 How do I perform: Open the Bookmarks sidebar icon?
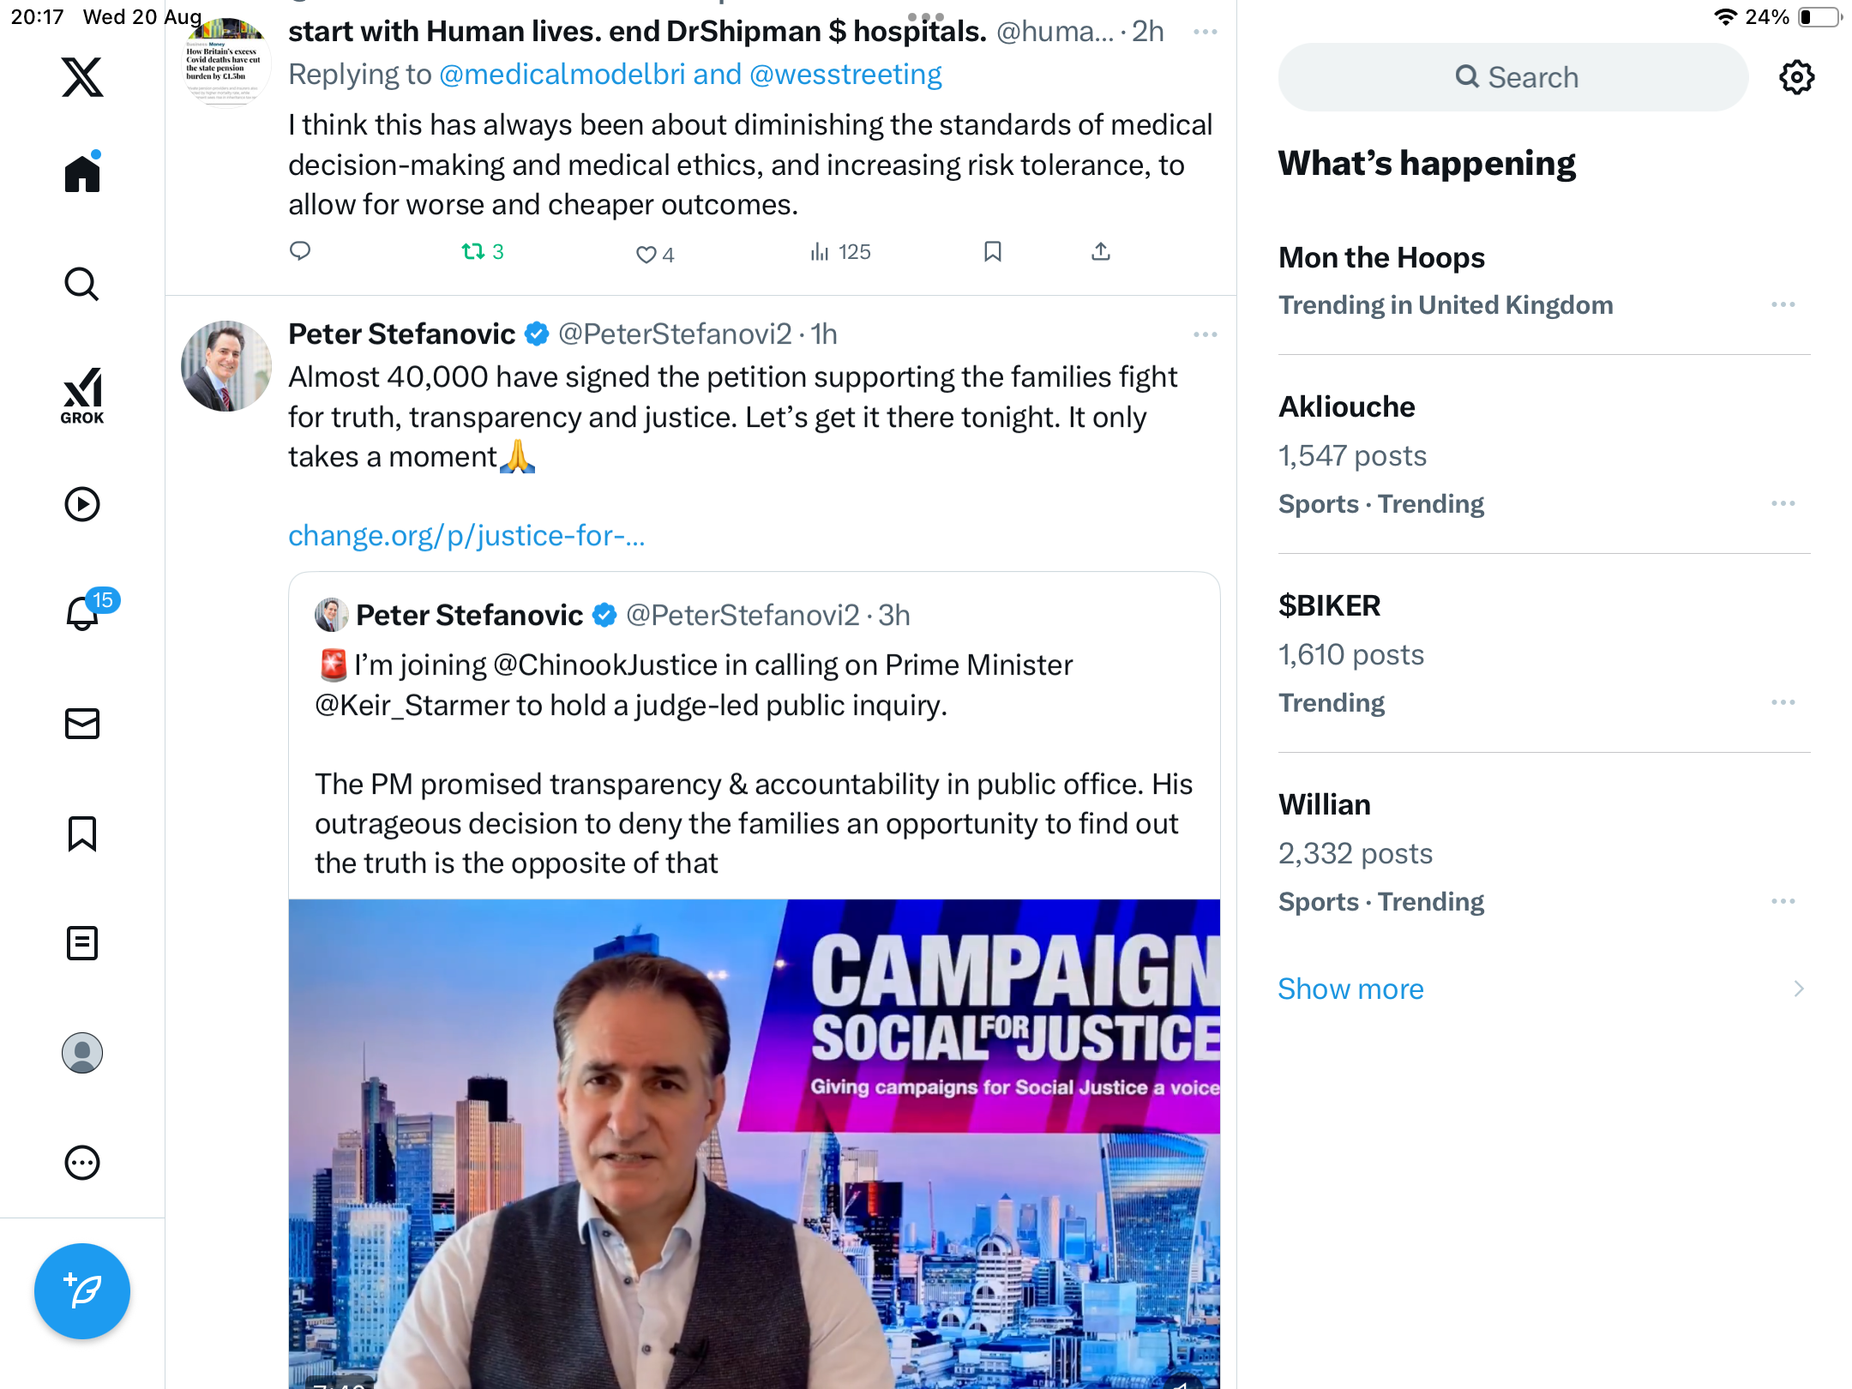pyautogui.click(x=82, y=833)
